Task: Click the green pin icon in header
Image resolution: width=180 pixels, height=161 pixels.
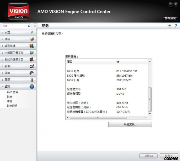Action: tap(169, 25)
